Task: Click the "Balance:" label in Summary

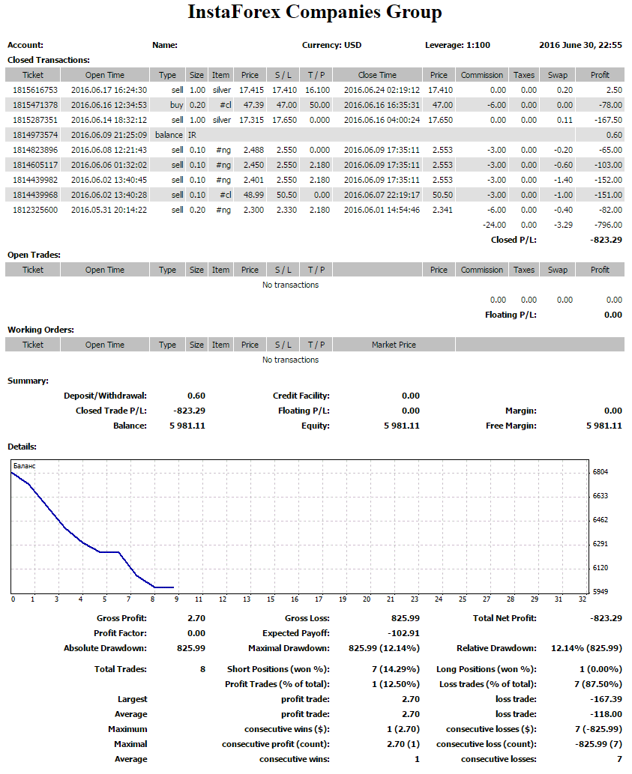Action: tap(130, 426)
